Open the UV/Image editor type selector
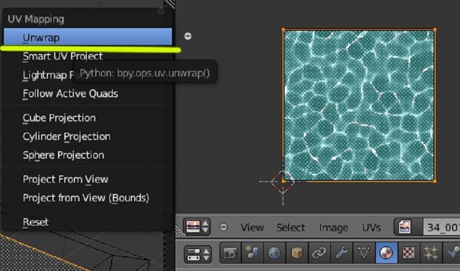 click(197, 228)
